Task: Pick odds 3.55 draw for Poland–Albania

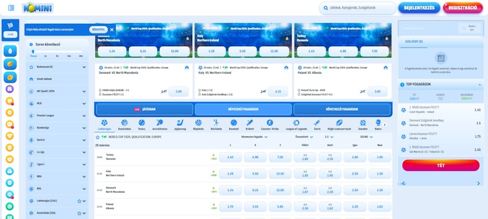Action: click(255, 206)
